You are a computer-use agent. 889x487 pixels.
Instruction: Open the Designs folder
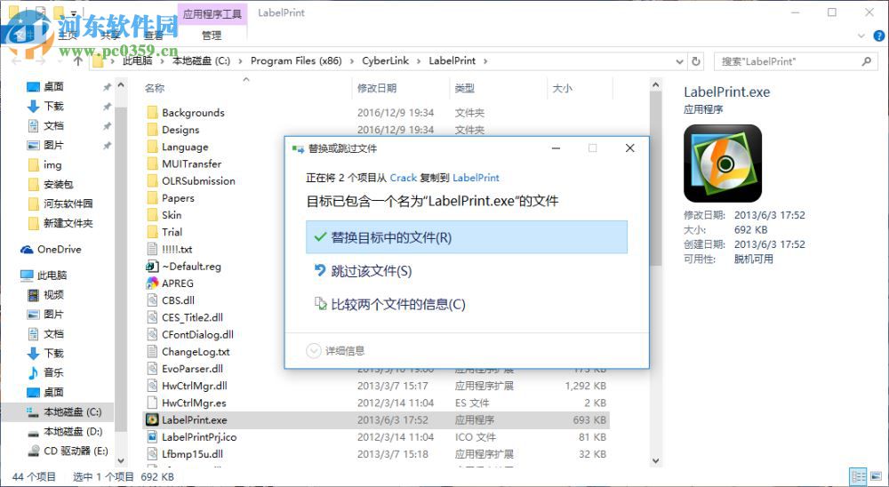tap(180, 129)
